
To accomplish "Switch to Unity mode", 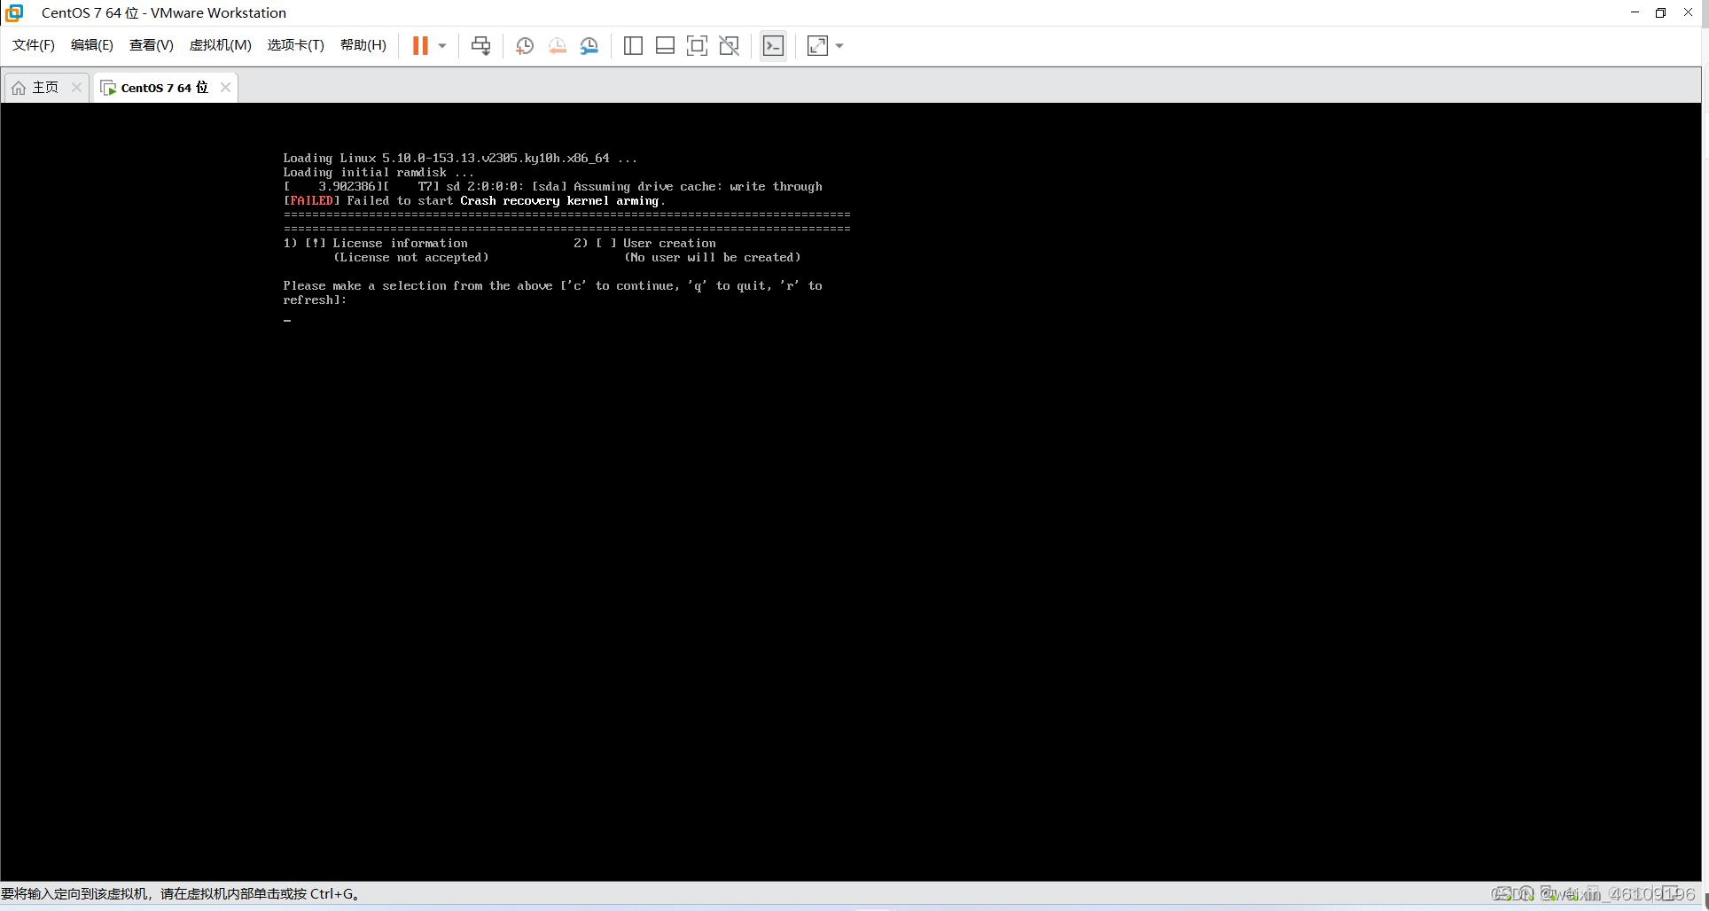I will pos(729,46).
